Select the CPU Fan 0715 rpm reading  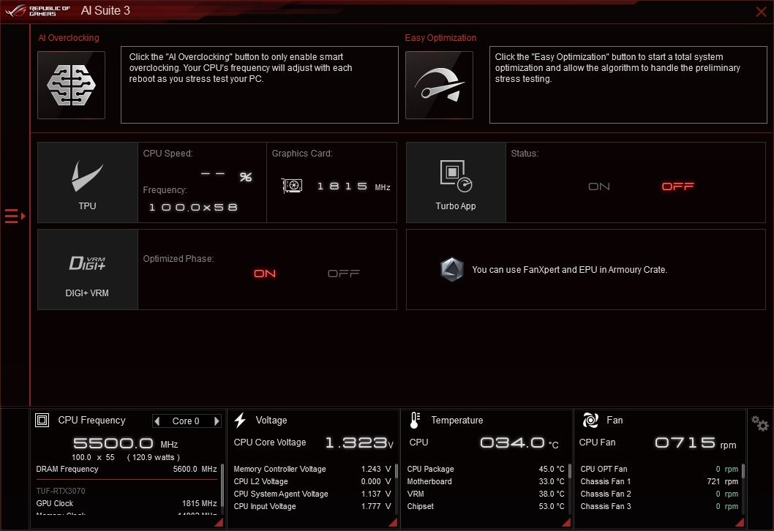[696, 442]
